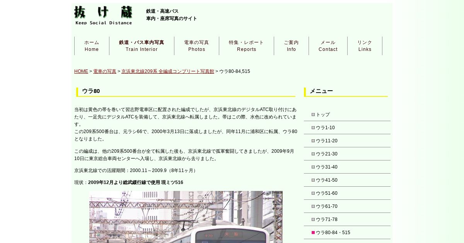Open 鉄道・バス車内写真 Train Interior menu
Viewport: 464px width, 243px height.
[142, 46]
